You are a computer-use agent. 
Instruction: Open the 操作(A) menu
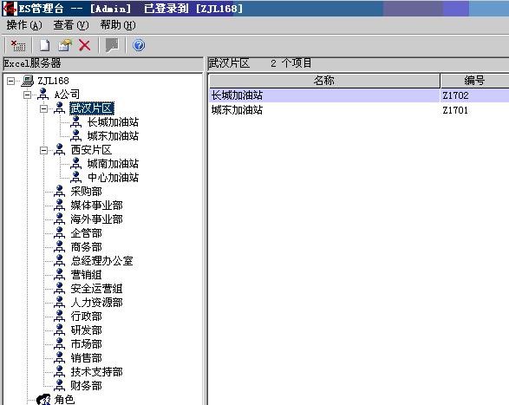24,25
